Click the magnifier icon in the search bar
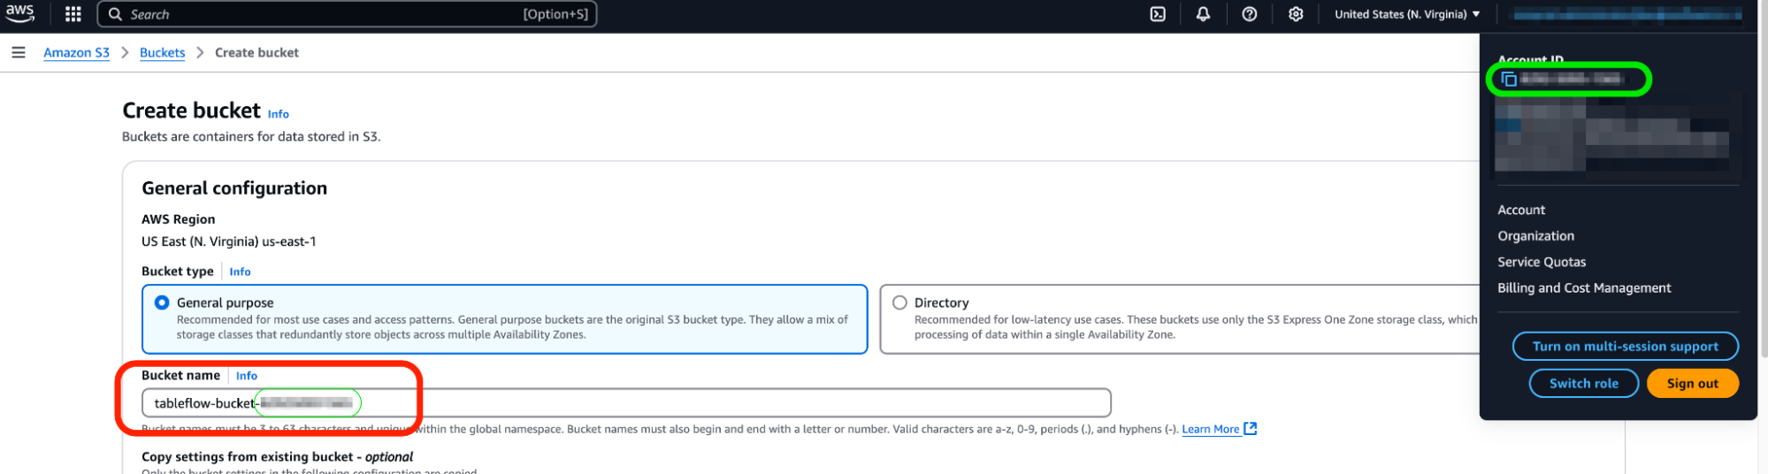The height and width of the screenshot is (474, 1768). pos(116,14)
